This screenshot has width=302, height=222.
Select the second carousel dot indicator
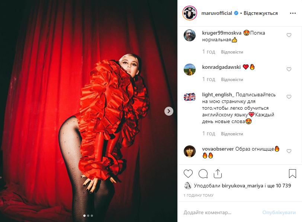88,216
